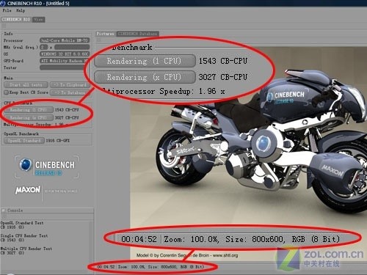Open the File menu

tap(7, 10)
